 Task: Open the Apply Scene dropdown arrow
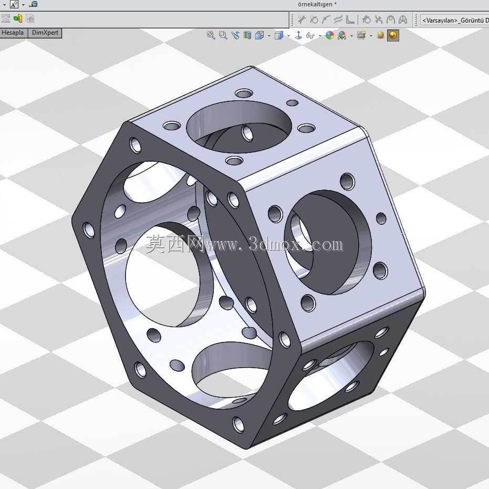[x=351, y=36]
